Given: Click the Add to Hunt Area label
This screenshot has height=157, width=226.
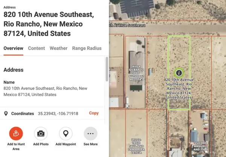Looking at the screenshot, I should (16, 146).
